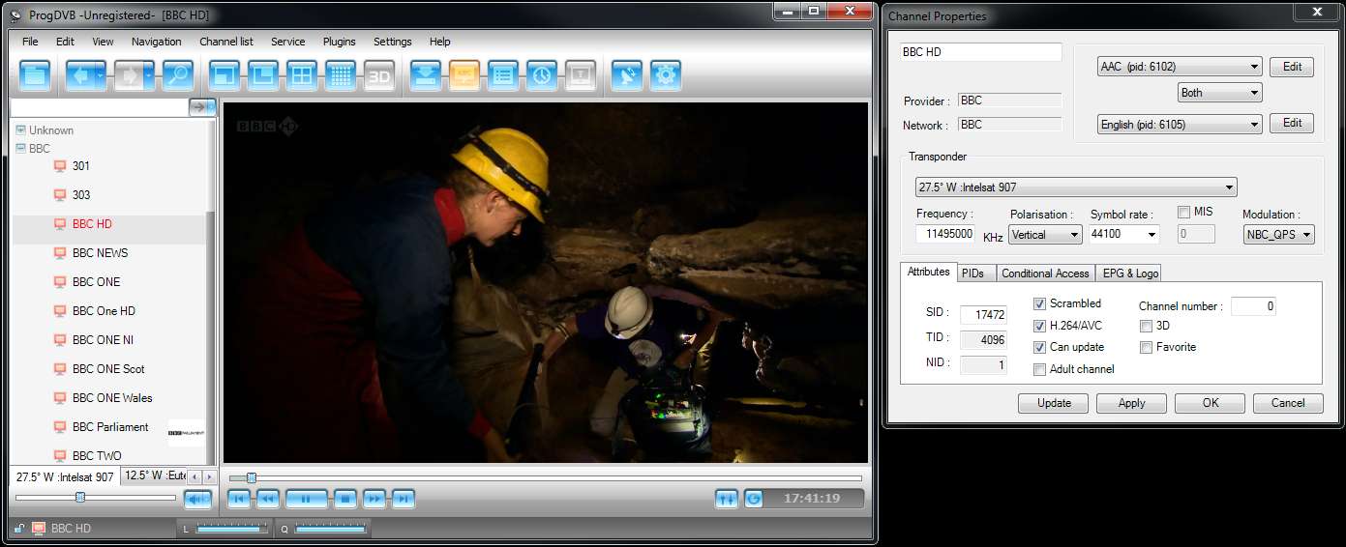Open the Plugins menu
1346x547 pixels.
tap(340, 42)
